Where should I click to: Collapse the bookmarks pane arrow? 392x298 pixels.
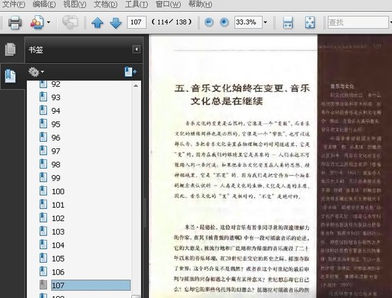[137, 49]
